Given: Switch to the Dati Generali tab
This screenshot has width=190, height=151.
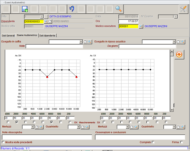Looking at the screenshot, I should click(x=8, y=36).
